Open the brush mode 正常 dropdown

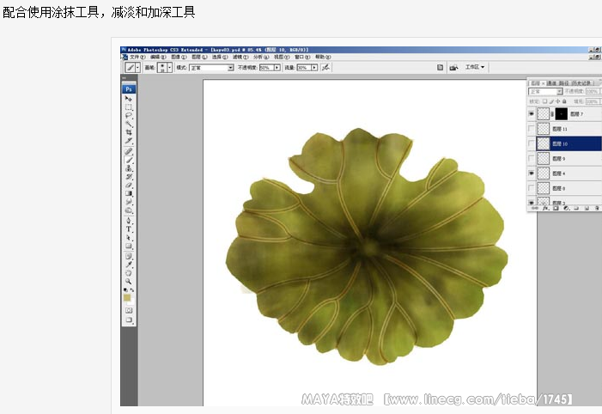[231, 67]
